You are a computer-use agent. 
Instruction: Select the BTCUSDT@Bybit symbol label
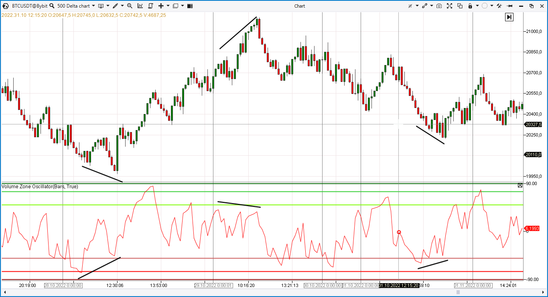click(x=29, y=6)
